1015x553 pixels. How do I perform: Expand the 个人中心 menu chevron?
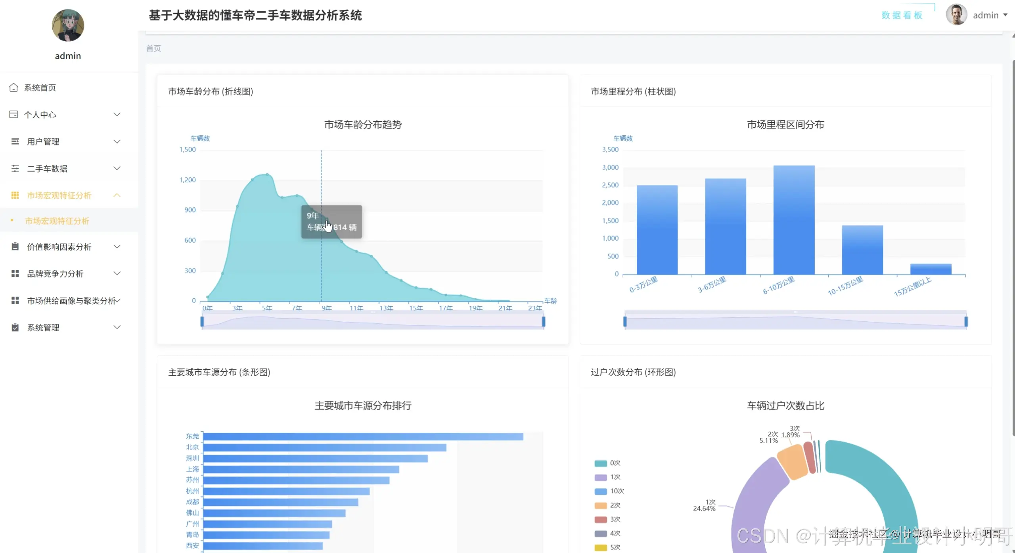[x=117, y=114]
